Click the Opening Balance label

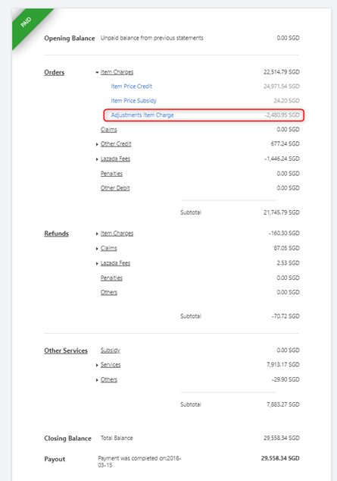tap(70, 39)
